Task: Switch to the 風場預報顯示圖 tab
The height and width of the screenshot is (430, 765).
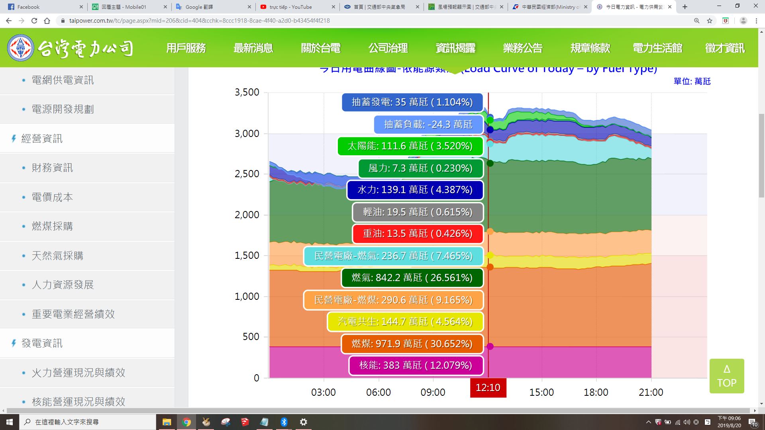Action: click(466, 7)
